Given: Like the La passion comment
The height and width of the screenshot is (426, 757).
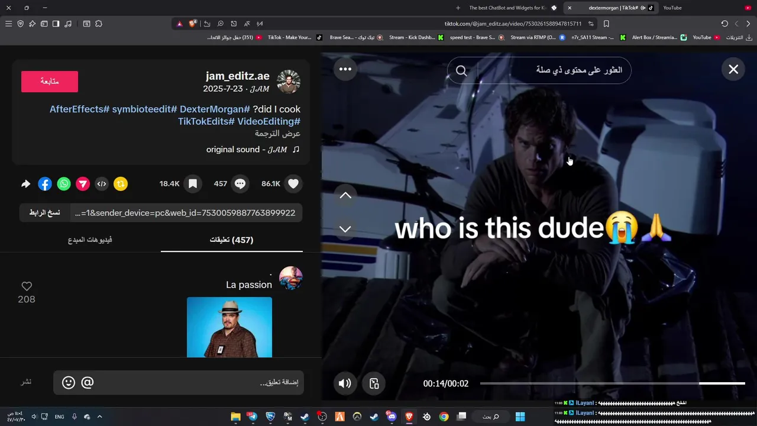Looking at the screenshot, I should pyautogui.click(x=27, y=286).
